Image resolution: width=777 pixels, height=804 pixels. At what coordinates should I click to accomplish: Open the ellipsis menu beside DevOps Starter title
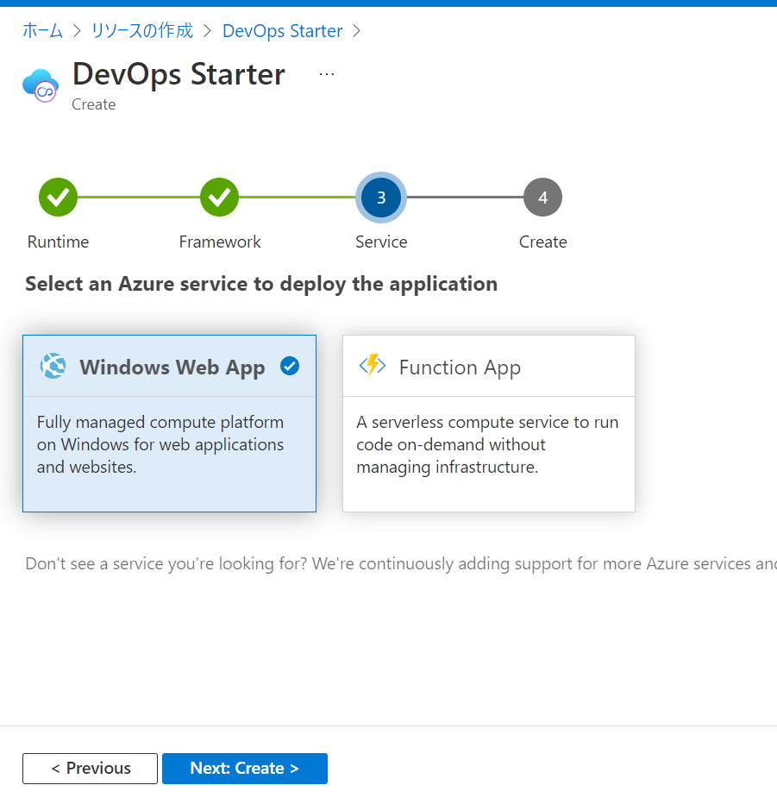(x=327, y=74)
